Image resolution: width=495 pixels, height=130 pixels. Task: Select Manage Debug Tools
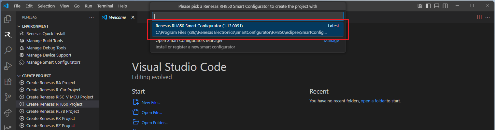(57, 48)
